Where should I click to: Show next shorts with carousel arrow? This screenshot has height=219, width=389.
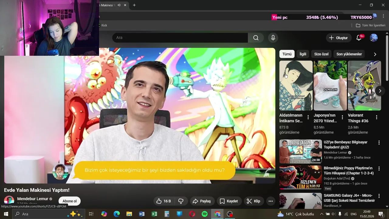(380, 91)
